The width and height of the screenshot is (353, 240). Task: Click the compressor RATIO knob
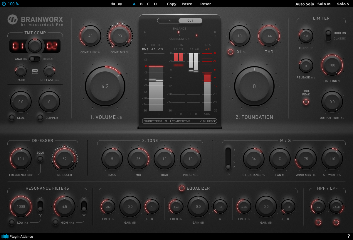pyautogui.click(x=21, y=71)
